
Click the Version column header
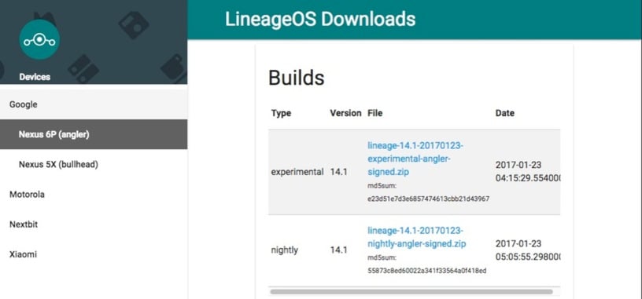click(345, 113)
